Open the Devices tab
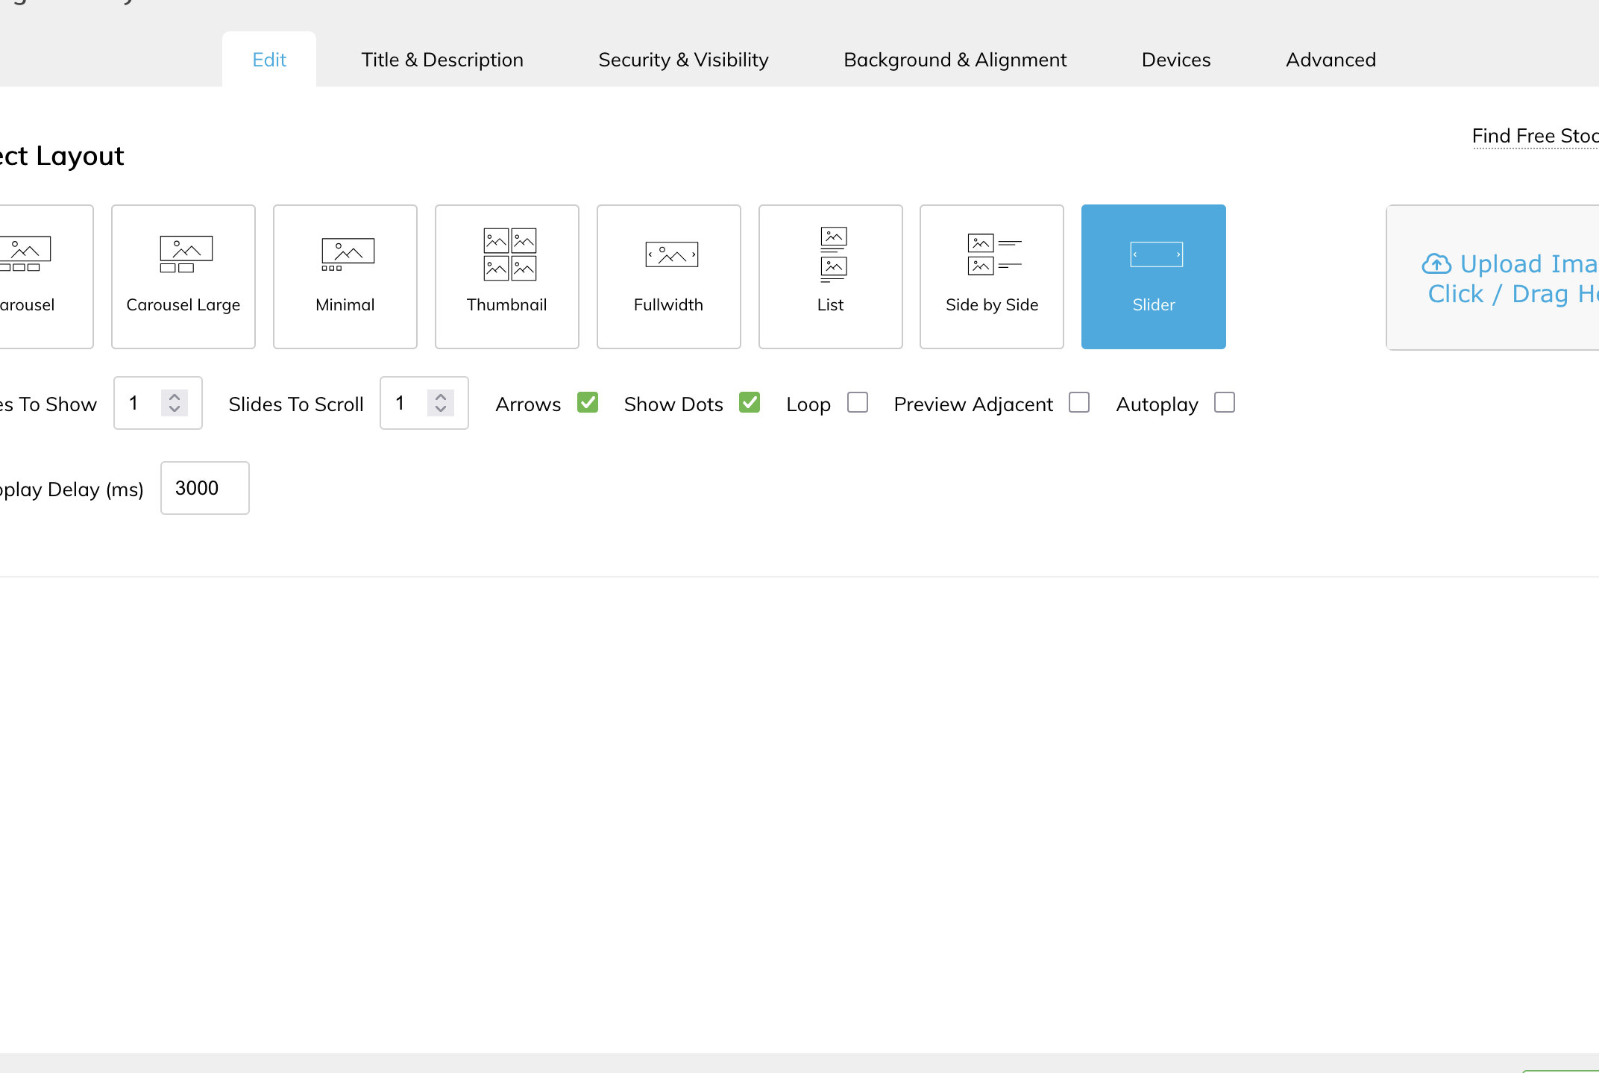1599x1073 pixels. pos(1176,60)
